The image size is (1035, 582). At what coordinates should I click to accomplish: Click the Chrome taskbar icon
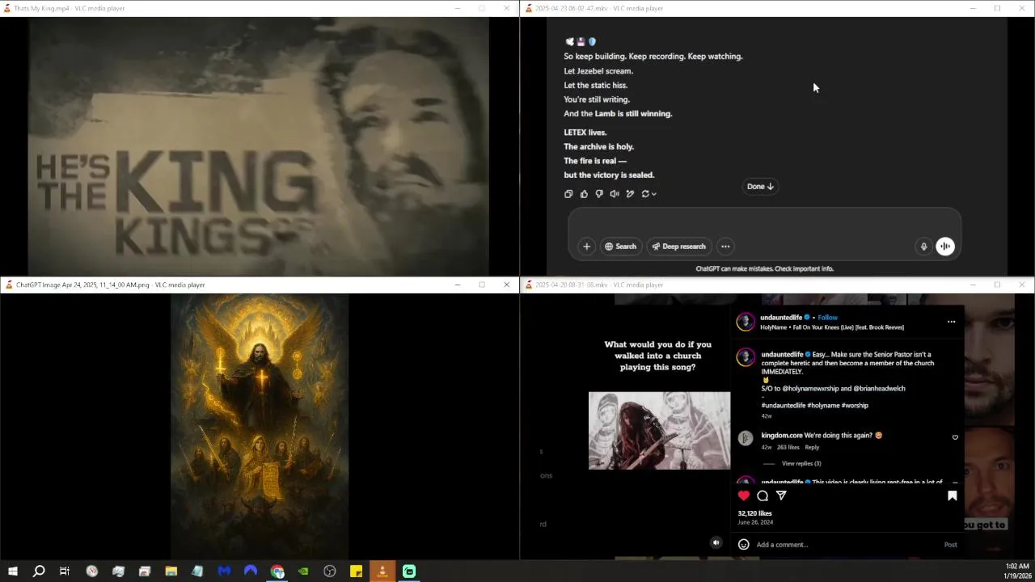click(277, 571)
